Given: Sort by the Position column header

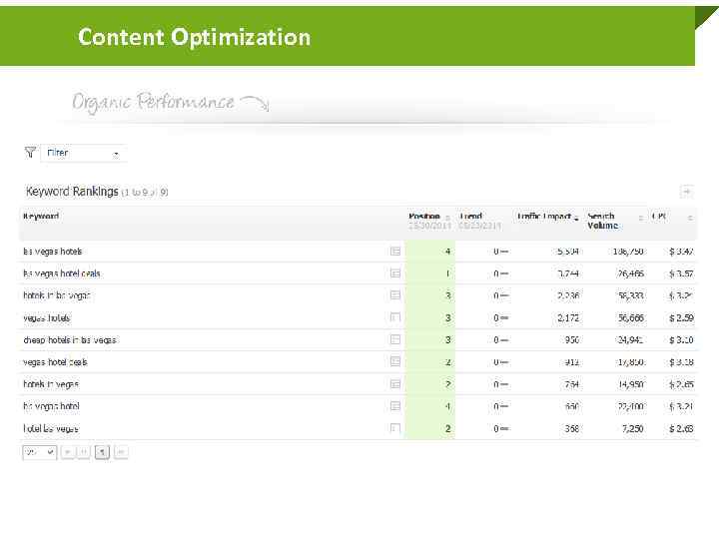Looking at the screenshot, I should click(424, 217).
